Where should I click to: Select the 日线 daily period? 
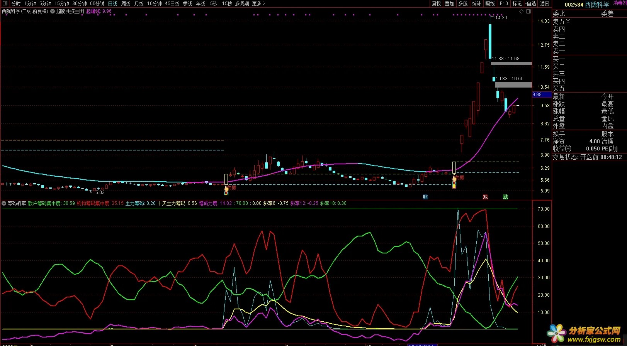(x=113, y=3)
